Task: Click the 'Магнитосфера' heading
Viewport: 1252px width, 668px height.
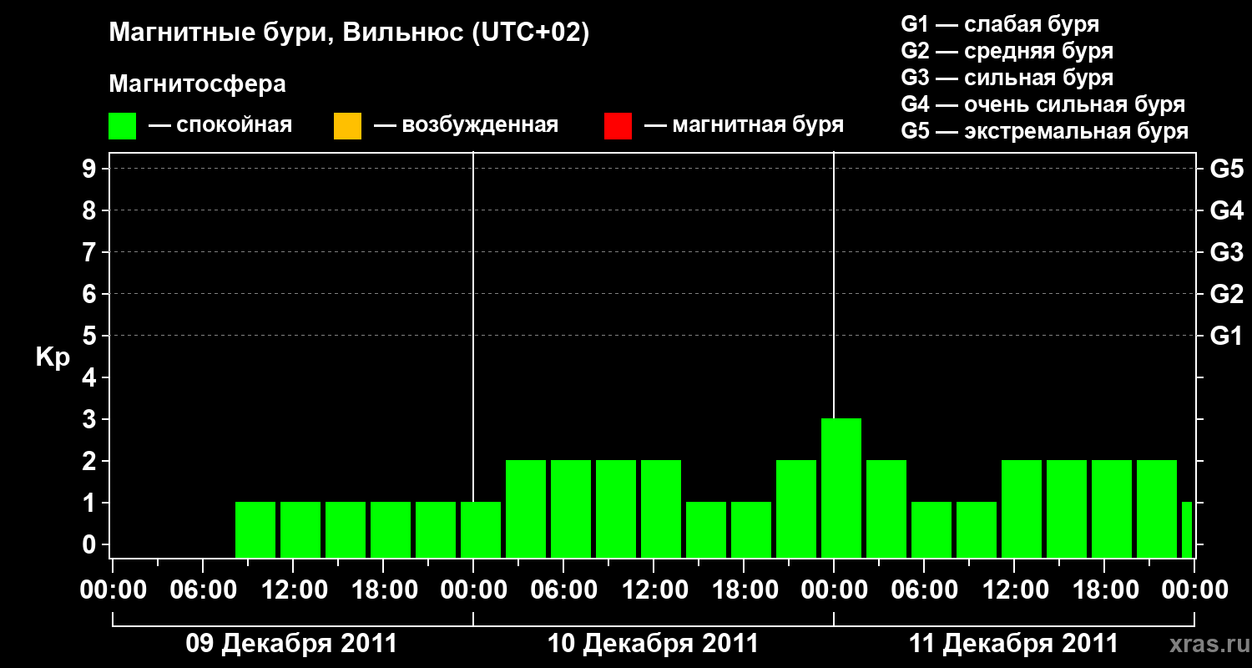Action: coord(197,84)
